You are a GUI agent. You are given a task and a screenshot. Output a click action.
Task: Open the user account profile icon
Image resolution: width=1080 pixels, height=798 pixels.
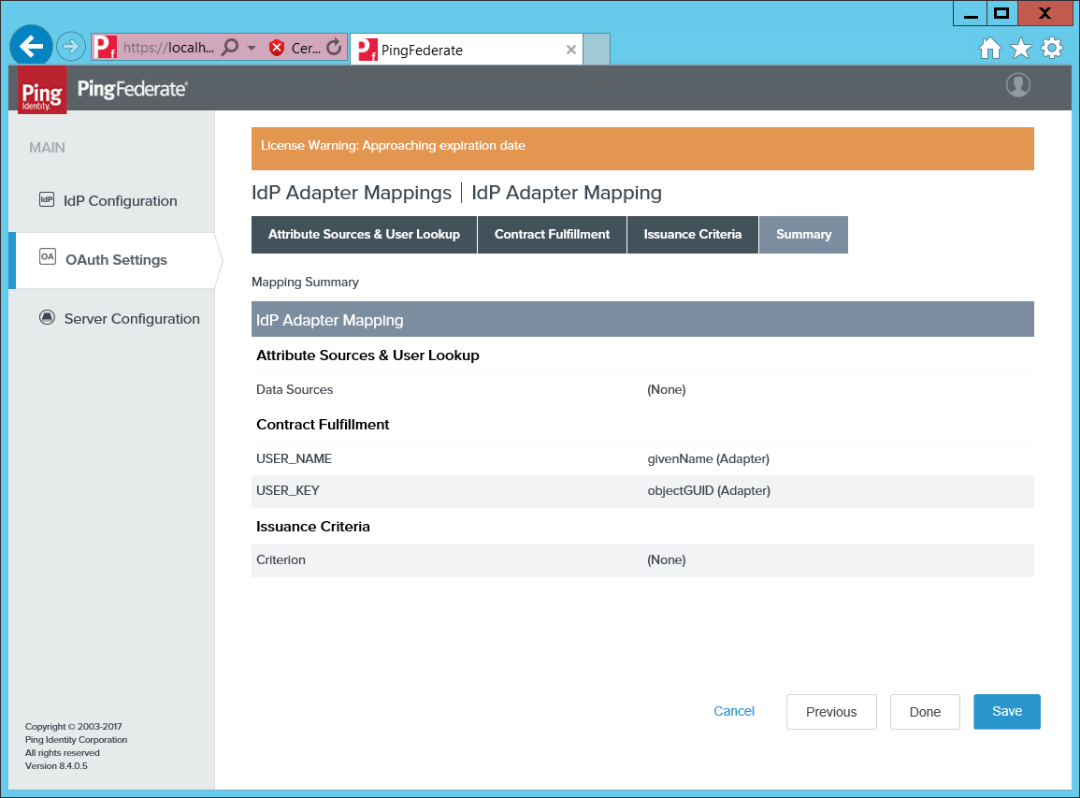click(x=1018, y=85)
